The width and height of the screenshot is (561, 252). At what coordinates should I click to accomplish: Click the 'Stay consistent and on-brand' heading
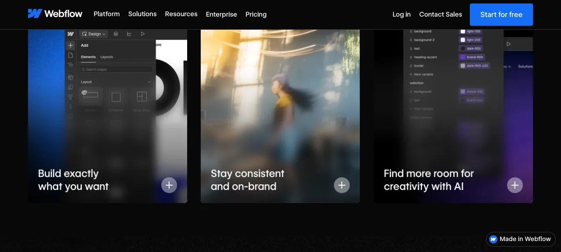pos(248,180)
